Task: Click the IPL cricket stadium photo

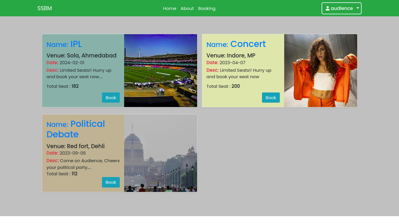Action: [x=160, y=71]
